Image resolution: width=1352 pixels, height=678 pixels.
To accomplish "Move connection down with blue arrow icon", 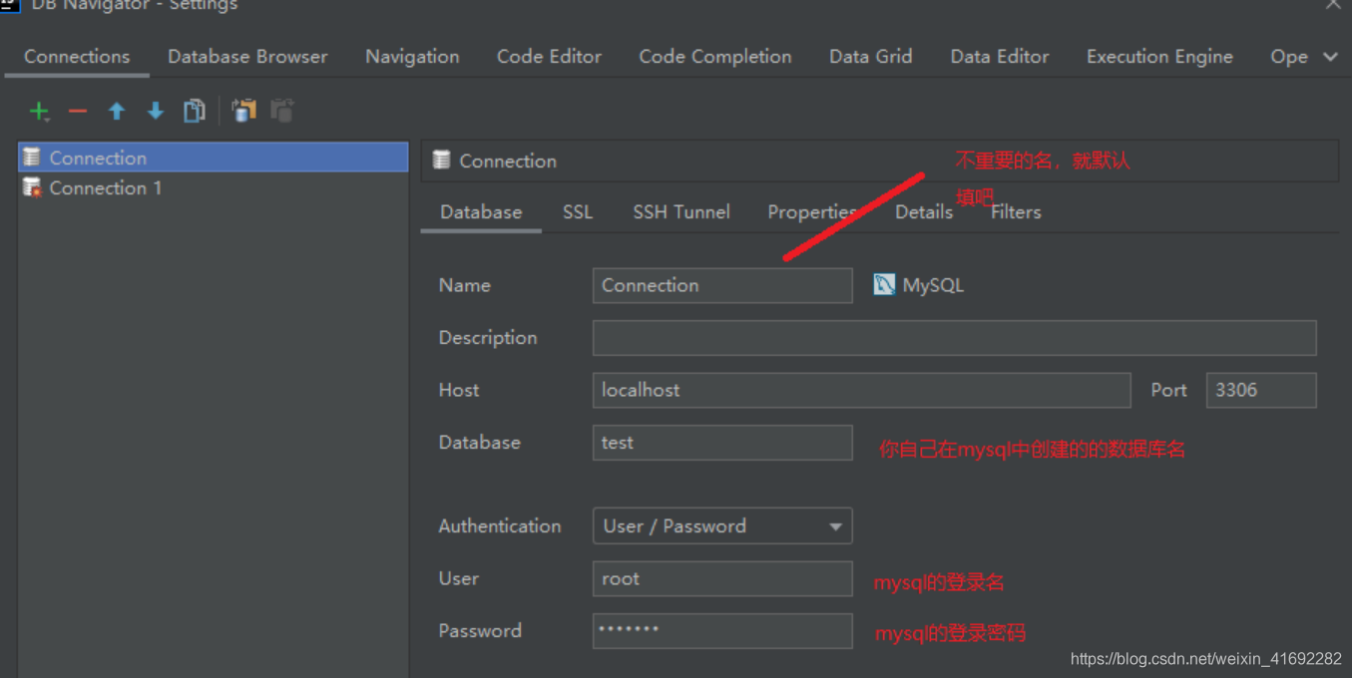I will pos(155,111).
